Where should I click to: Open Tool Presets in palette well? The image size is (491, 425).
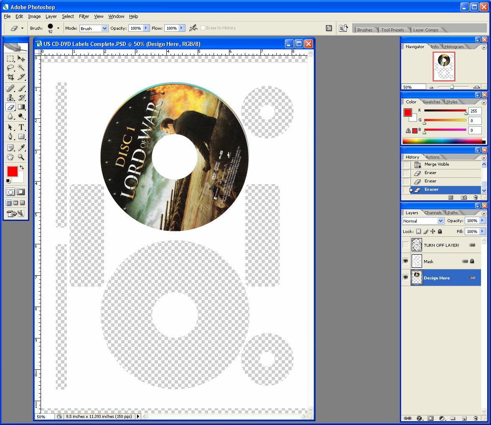click(392, 30)
